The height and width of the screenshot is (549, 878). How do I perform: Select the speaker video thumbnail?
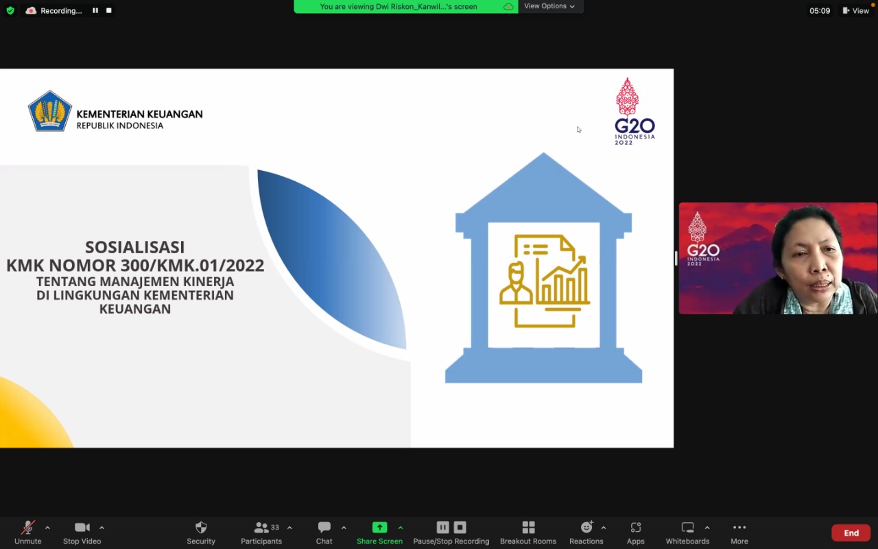[778, 259]
